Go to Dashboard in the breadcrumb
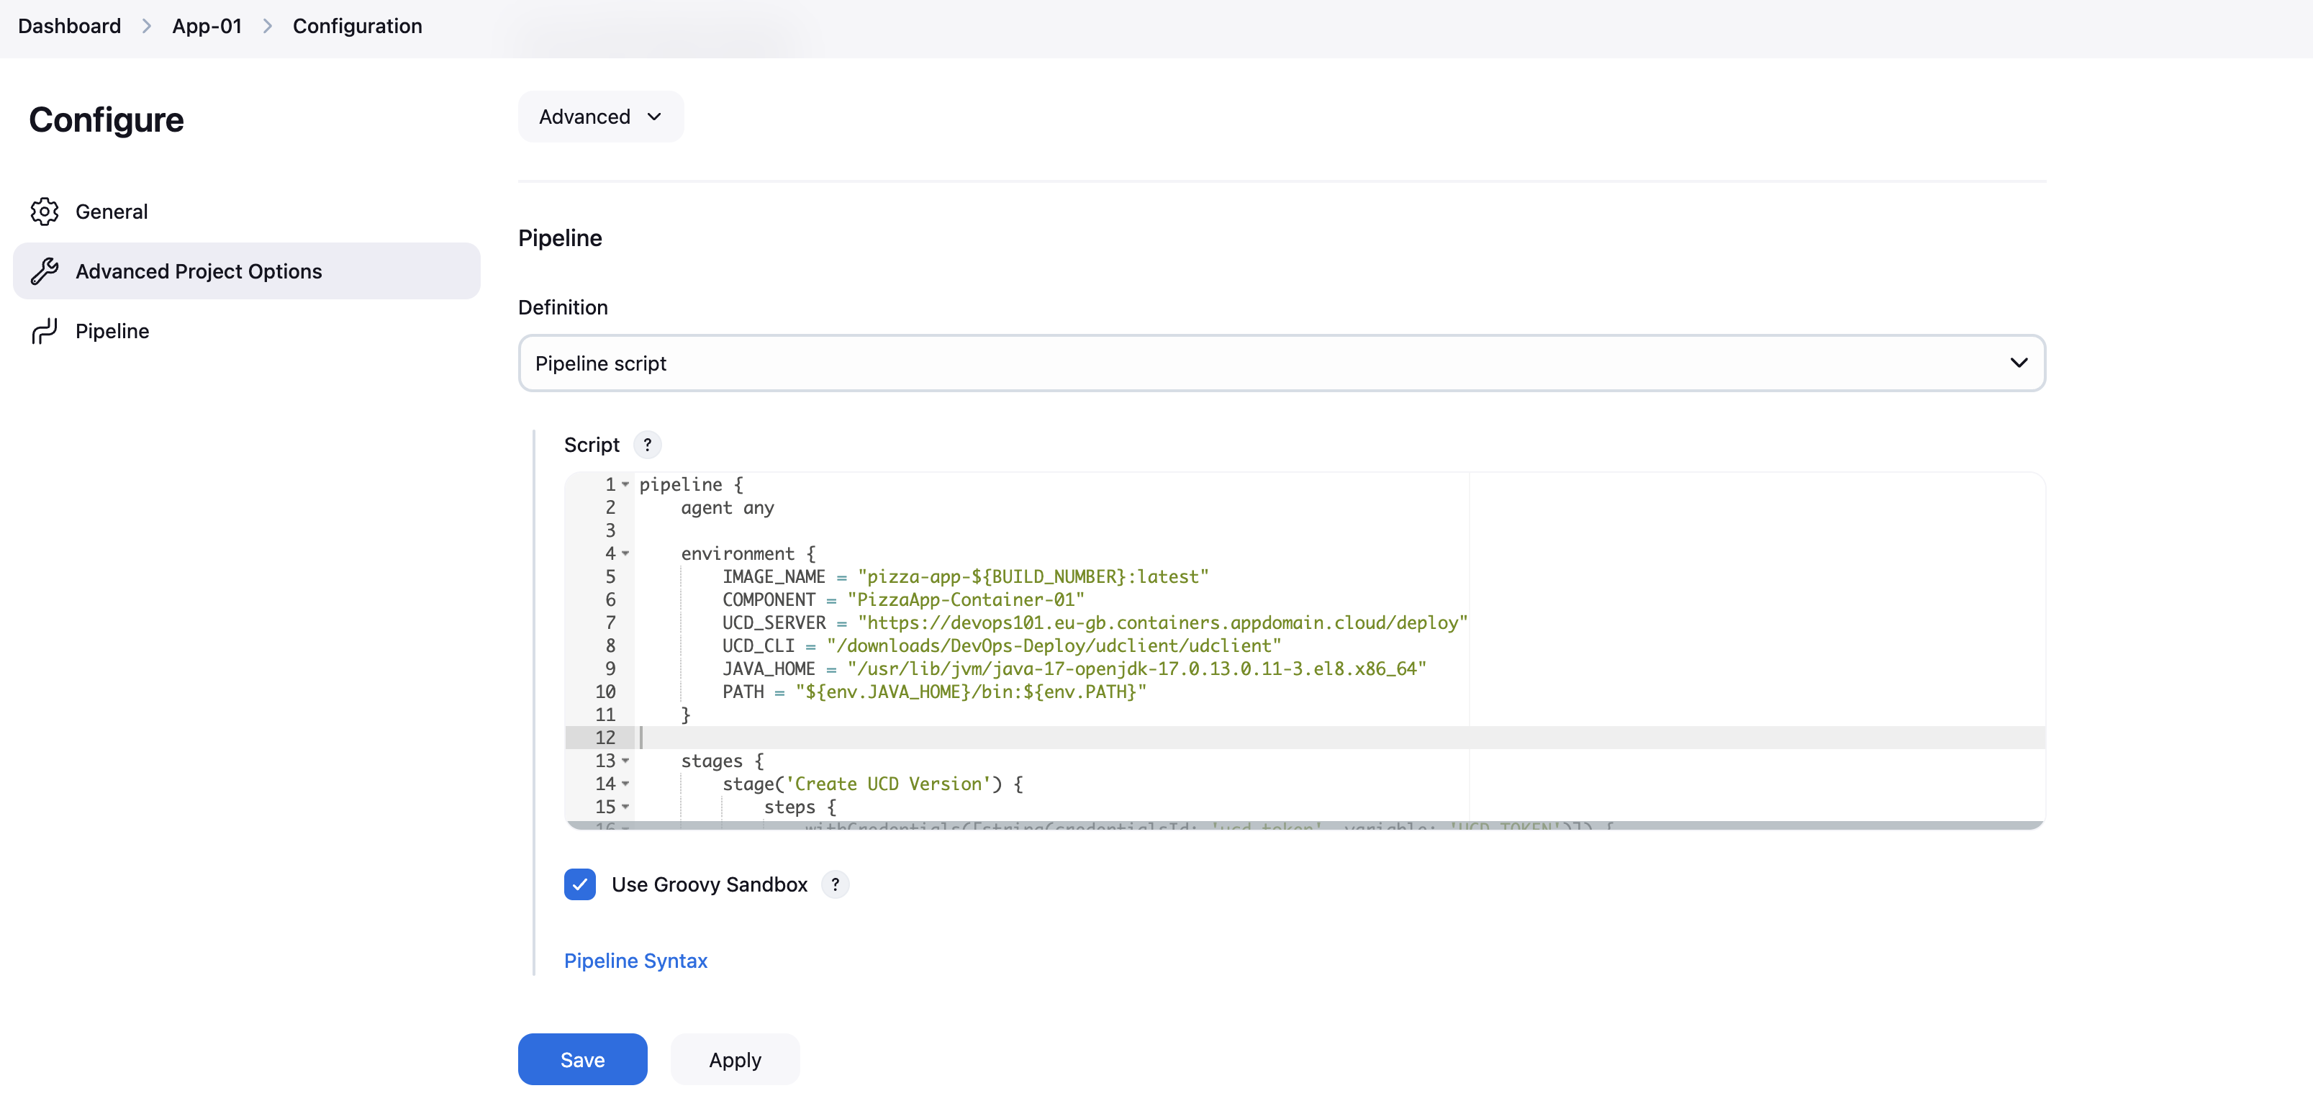Image resolution: width=2313 pixels, height=1101 pixels. tap(69, 26)
